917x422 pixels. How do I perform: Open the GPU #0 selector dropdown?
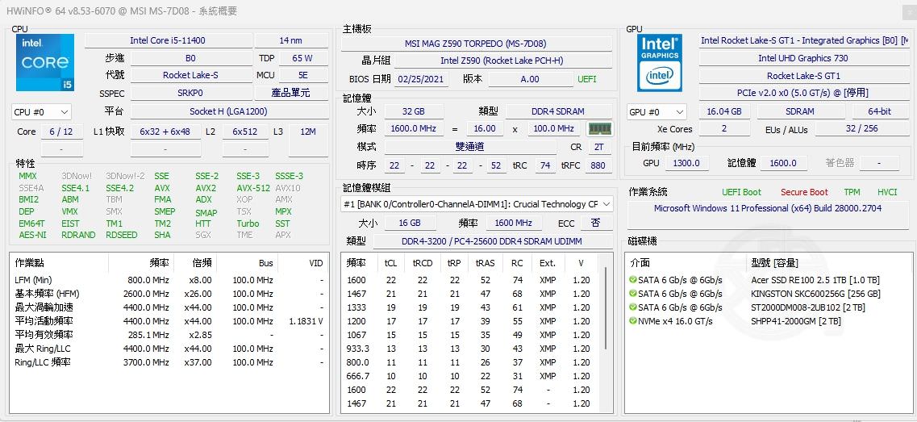tap(656, 112)
